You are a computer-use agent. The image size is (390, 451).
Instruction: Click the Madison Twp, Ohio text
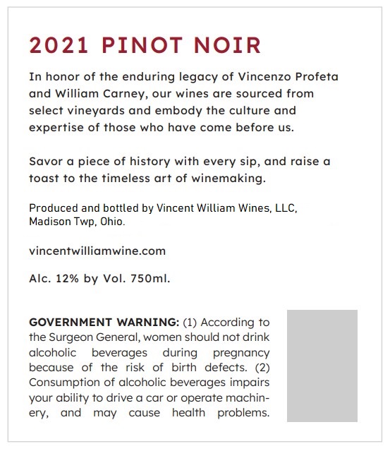pyautogui.click(x=77, y=222)
